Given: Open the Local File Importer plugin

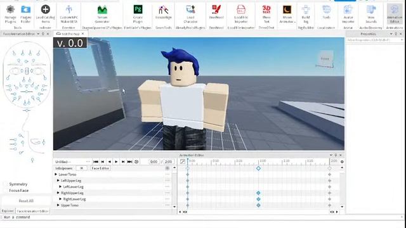Looking at the screenshot, I should click(241, 14).
